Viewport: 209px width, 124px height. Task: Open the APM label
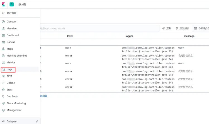(x=9, y=76)
